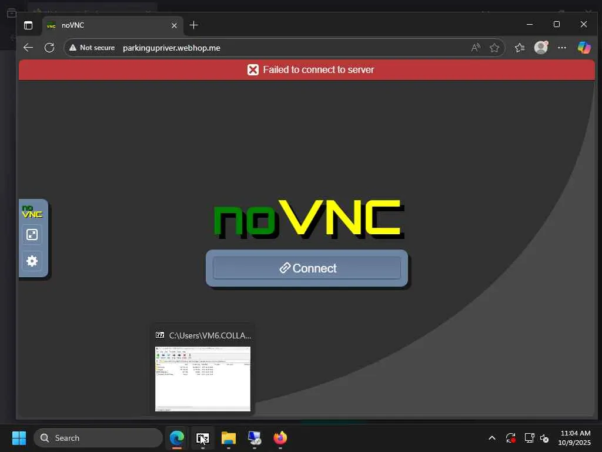Open the clock showing 11:04 AM

coord(575,438)
